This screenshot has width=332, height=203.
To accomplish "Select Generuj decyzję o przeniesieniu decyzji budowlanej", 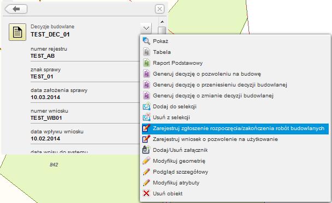I will coord(220,84).
